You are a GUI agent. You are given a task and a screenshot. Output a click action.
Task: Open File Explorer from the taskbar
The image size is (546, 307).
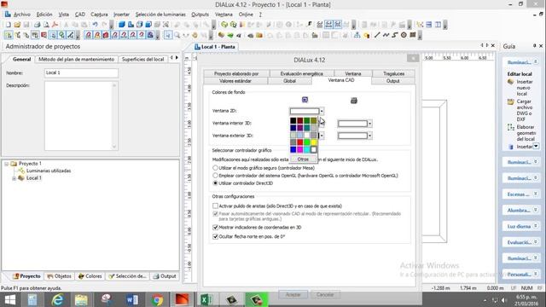pos(81,299)
